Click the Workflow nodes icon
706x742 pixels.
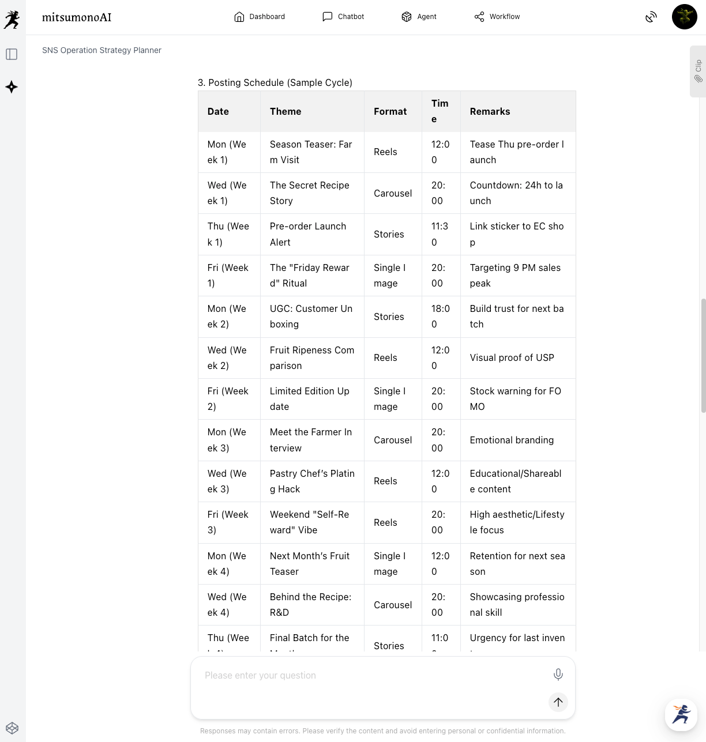(479, 17)
